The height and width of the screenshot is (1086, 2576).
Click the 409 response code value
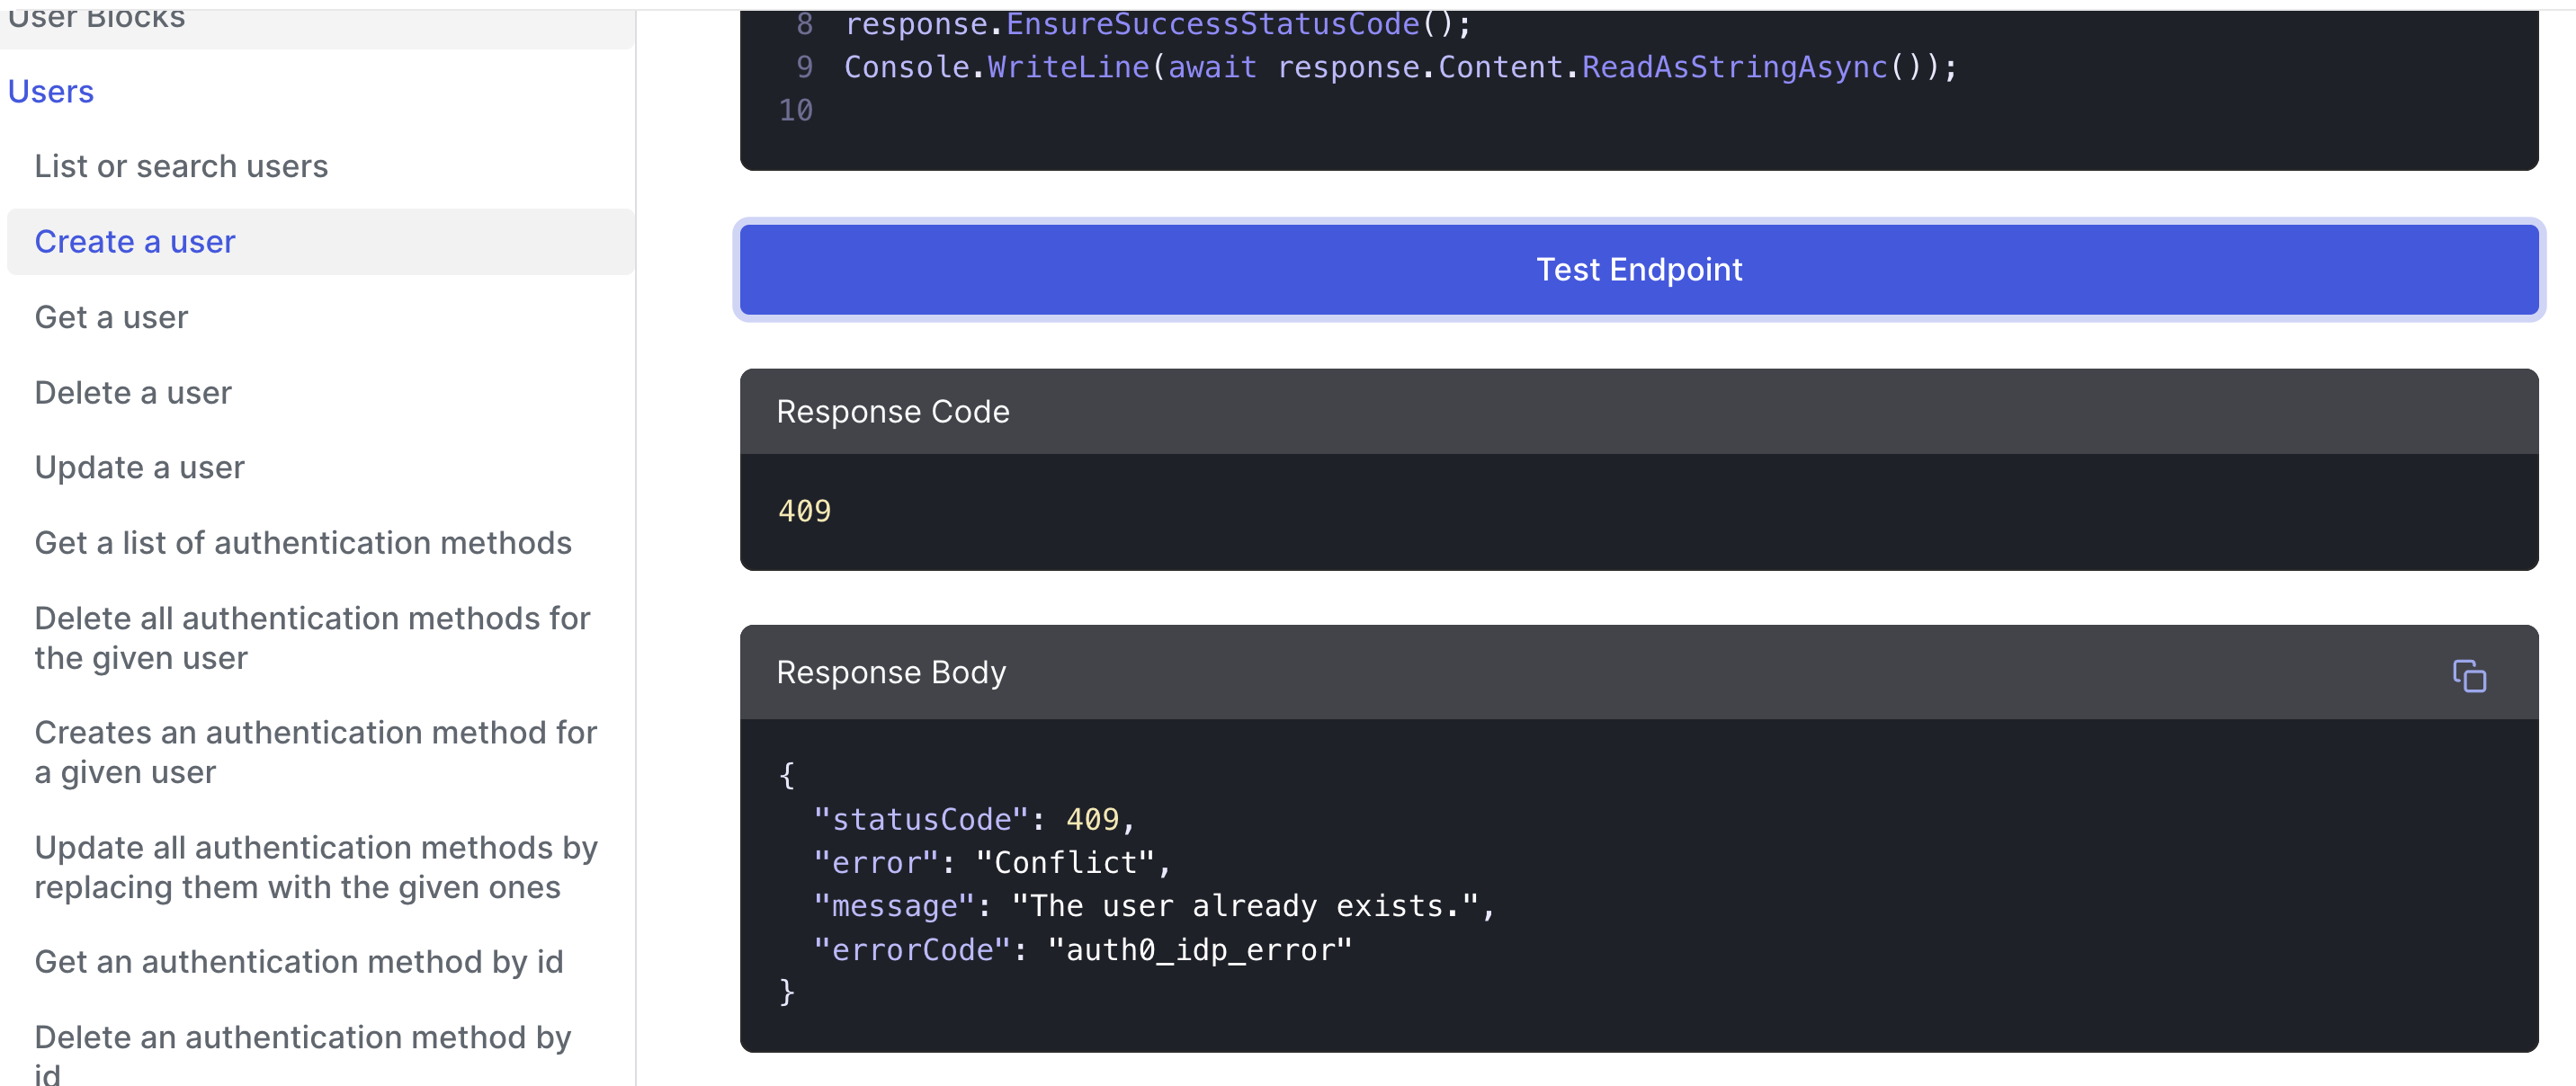[804, 512]
